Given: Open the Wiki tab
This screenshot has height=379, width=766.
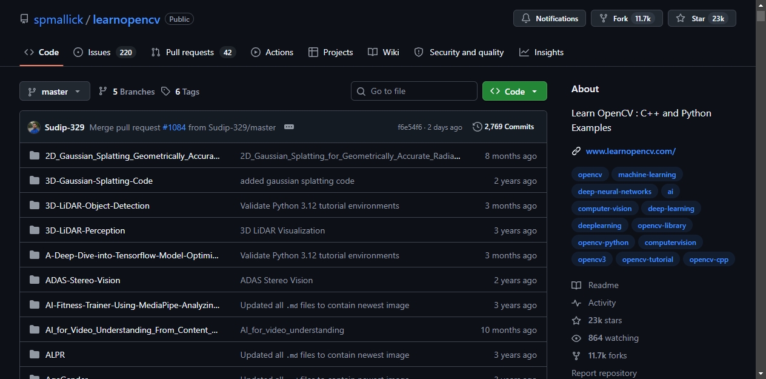Looking at the screenshot, I should (384, 52).
